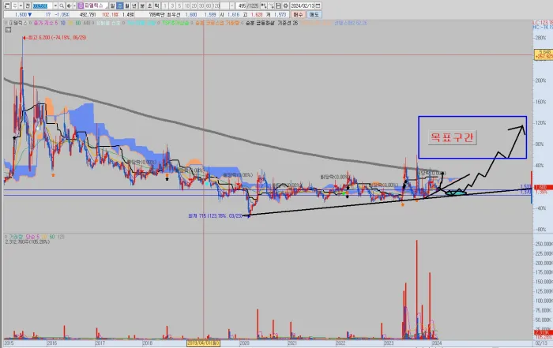Click the 전 button in the toolbar
The height and width of the screenshot is (348, 553).
click(28, 6)
